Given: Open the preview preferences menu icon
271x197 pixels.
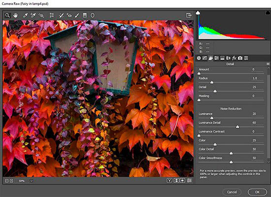Looking at the screenshot, I should 189,181.
